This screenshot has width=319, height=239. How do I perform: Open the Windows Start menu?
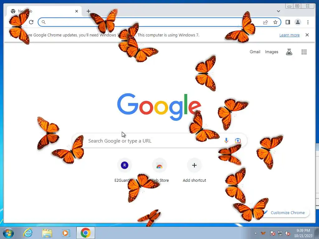pos(8,233)
